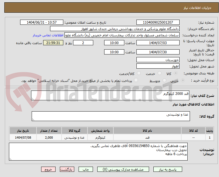Screen dimensions: 219x177
Task: Click the قند cell in goods table
Action: pyautogui.click(x=147, y=138)
